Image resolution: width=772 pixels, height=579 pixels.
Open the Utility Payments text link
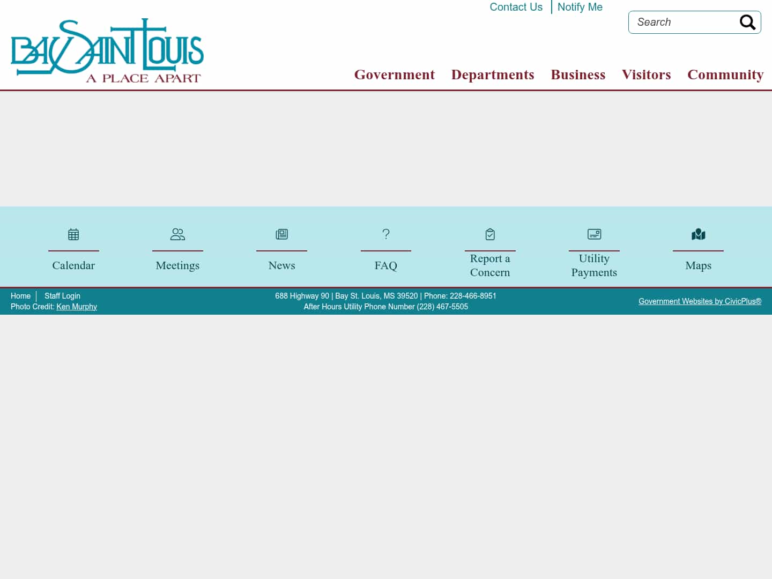[x=594, y=265]
